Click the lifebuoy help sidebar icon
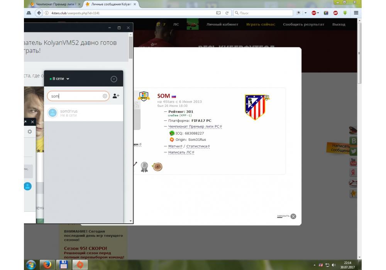This screenshot has width=386, height=270. pos(353,184)
